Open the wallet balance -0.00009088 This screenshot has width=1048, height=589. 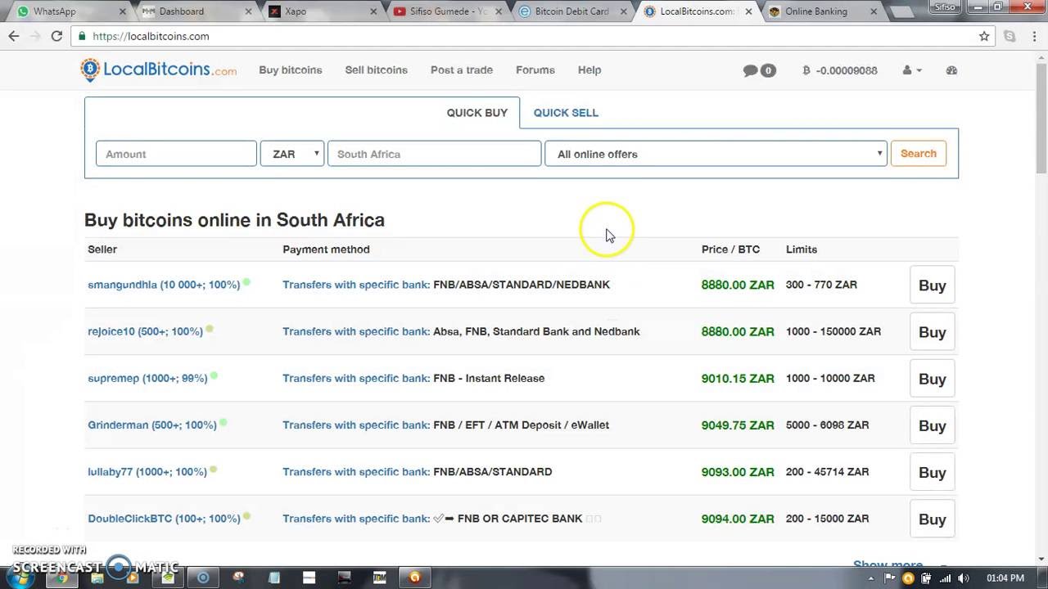point(840,70)
